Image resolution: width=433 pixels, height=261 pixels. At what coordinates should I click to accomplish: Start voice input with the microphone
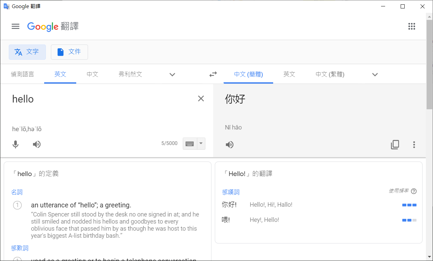click(x=16, y=144)
